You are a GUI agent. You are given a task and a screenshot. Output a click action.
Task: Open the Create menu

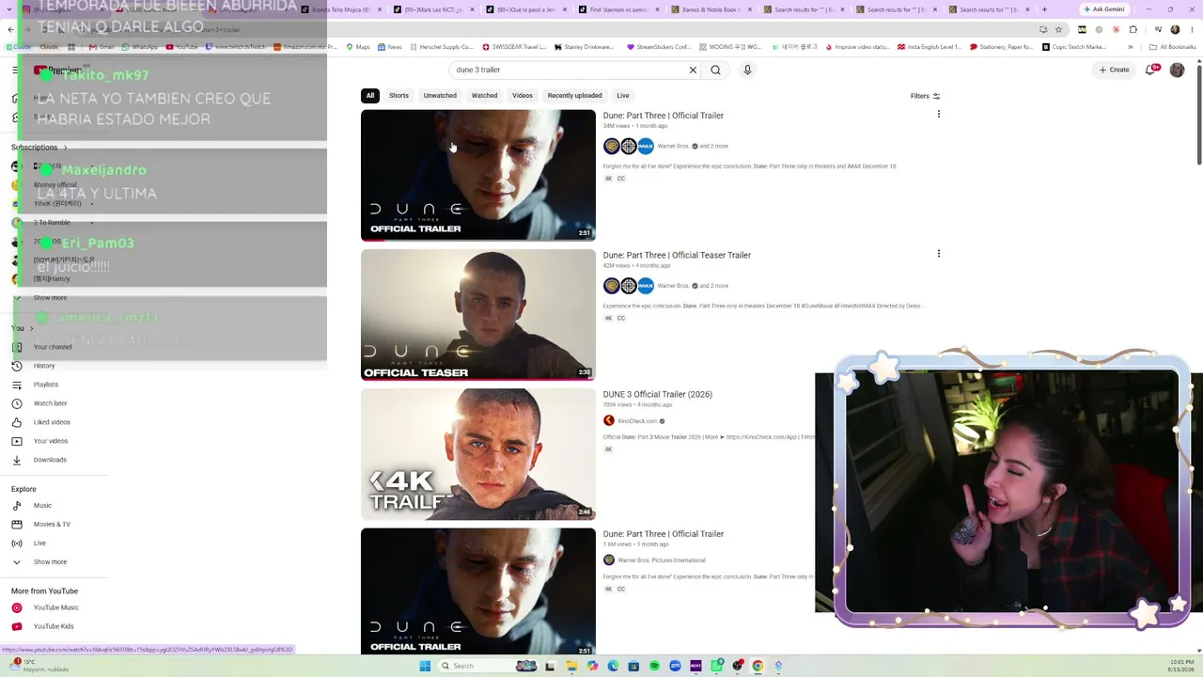1115,70
